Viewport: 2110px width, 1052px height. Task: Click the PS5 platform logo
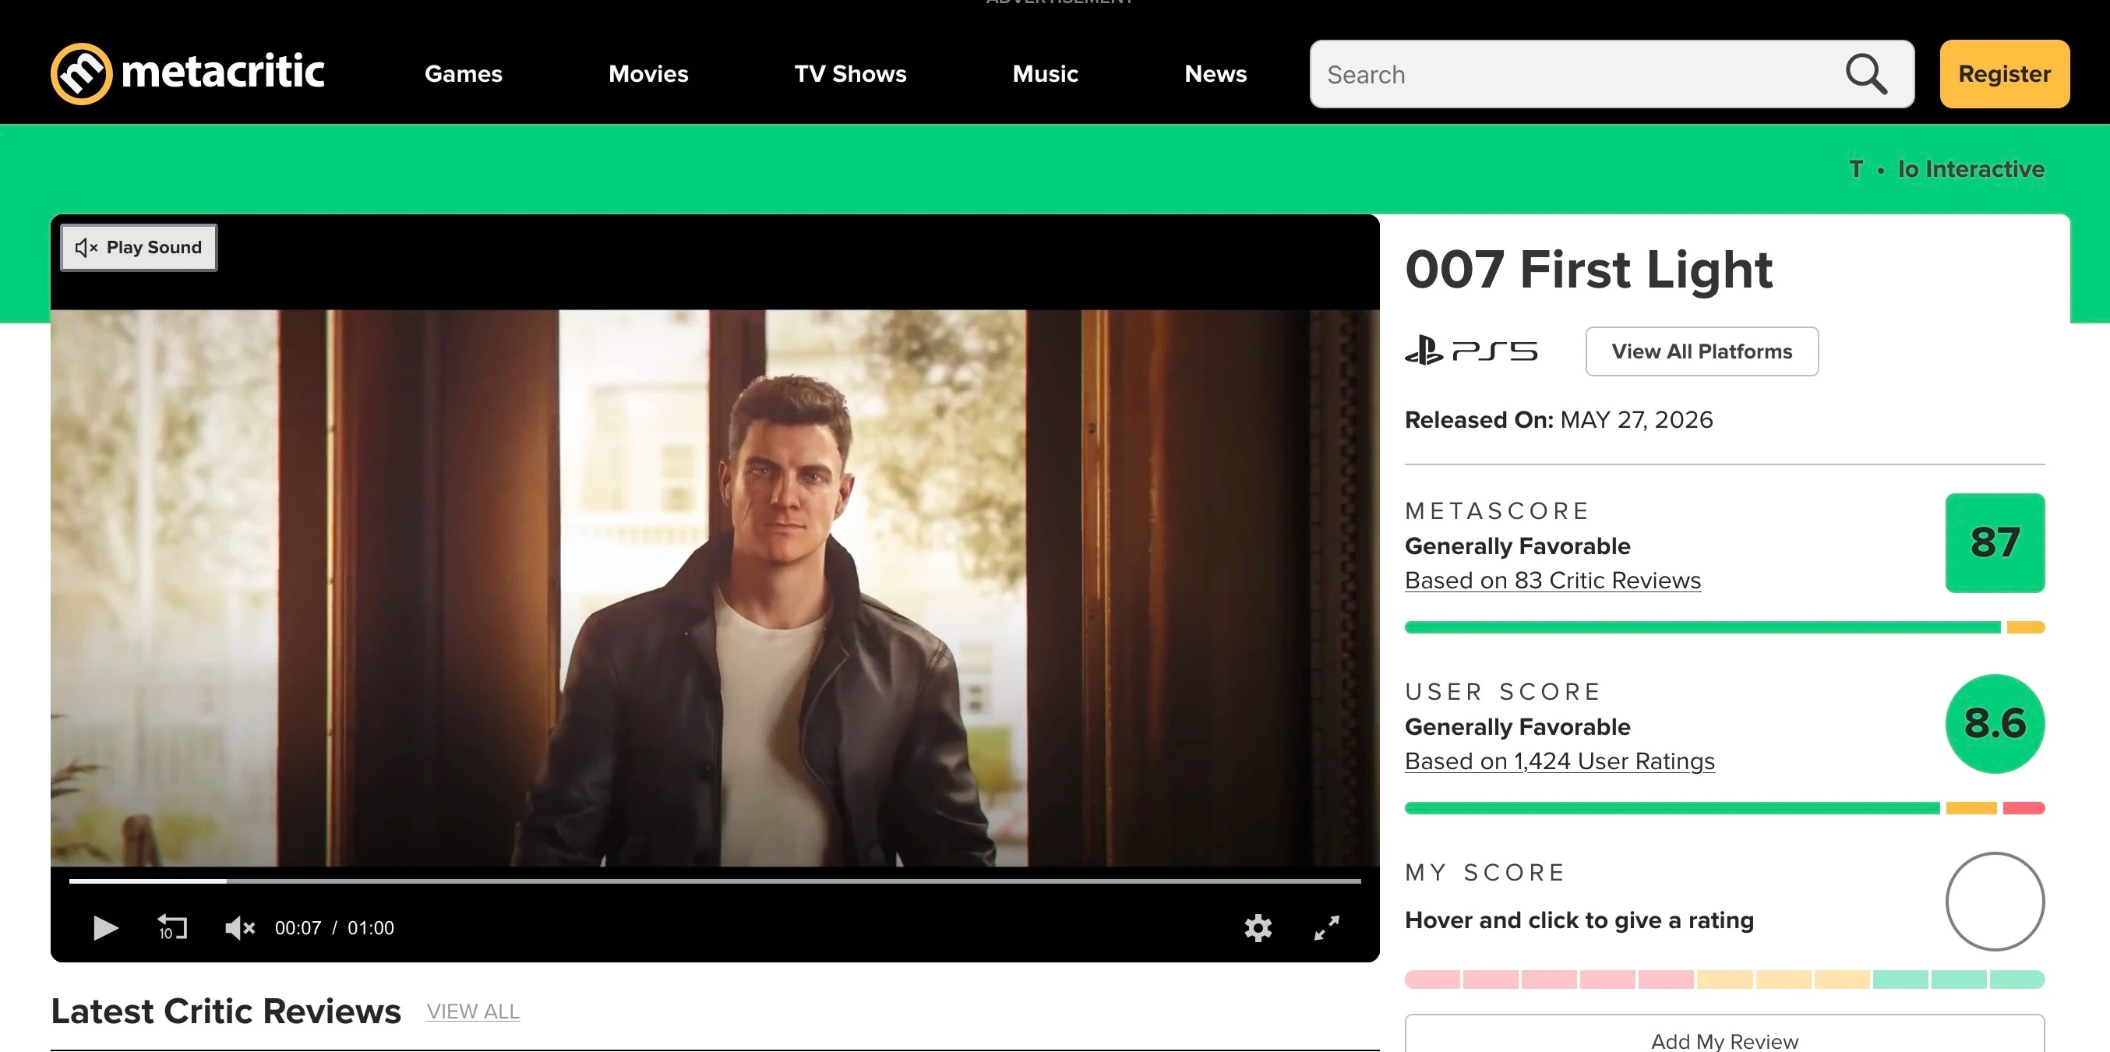point(1471,351)
